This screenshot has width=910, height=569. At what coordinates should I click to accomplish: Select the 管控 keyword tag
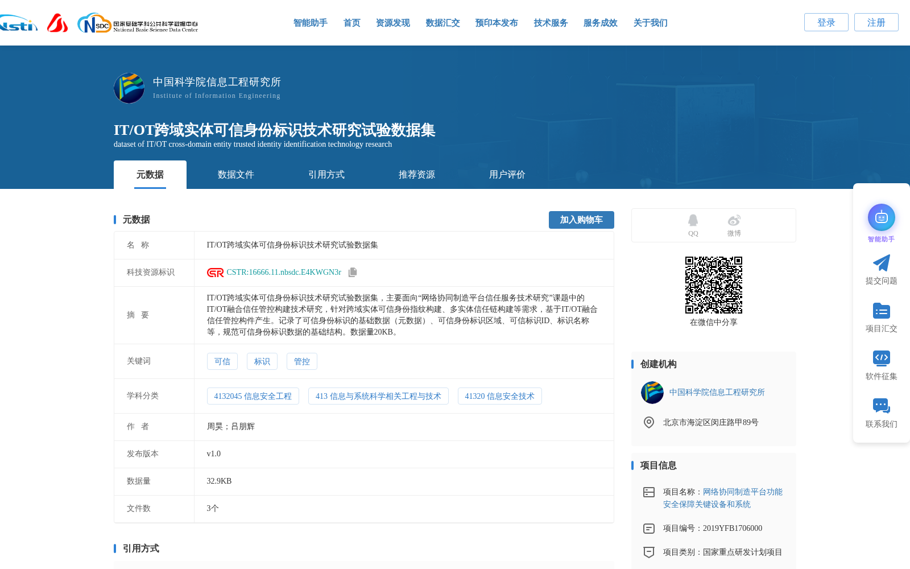[x=302, y=361]
